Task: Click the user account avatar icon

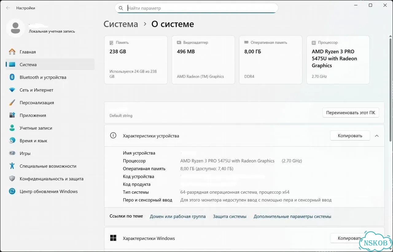Action: (x=15, y=28)
